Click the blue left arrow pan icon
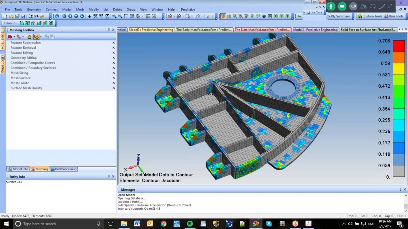408x229 pixels. [64, 16]
